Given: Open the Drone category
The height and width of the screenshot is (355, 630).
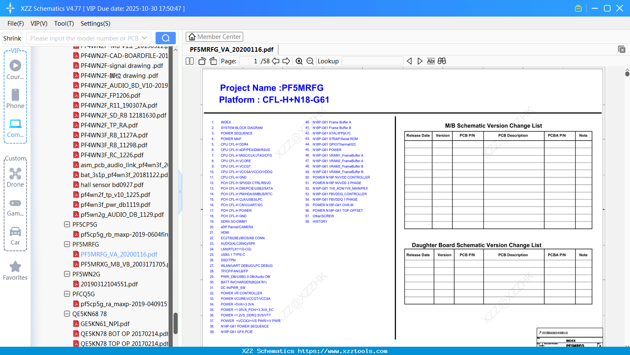Looking at the screenshot, I should tap(15, 177).
